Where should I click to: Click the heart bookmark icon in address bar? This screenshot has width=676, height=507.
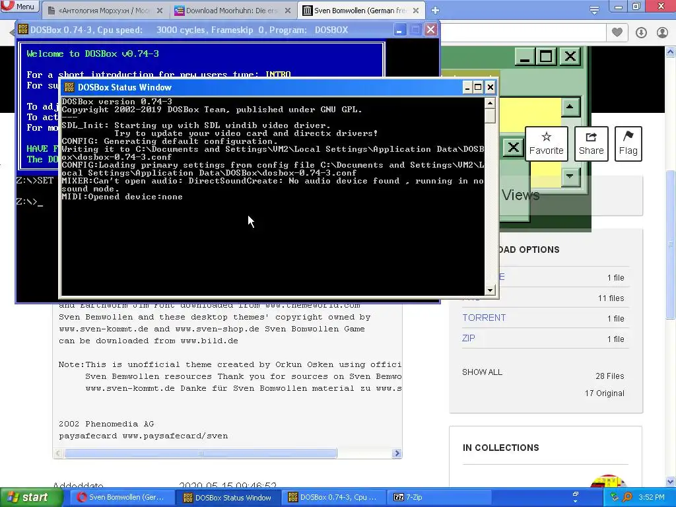click(x=617, y=32)
